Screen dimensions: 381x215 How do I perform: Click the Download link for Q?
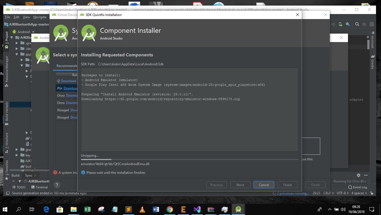pos(69,81)
